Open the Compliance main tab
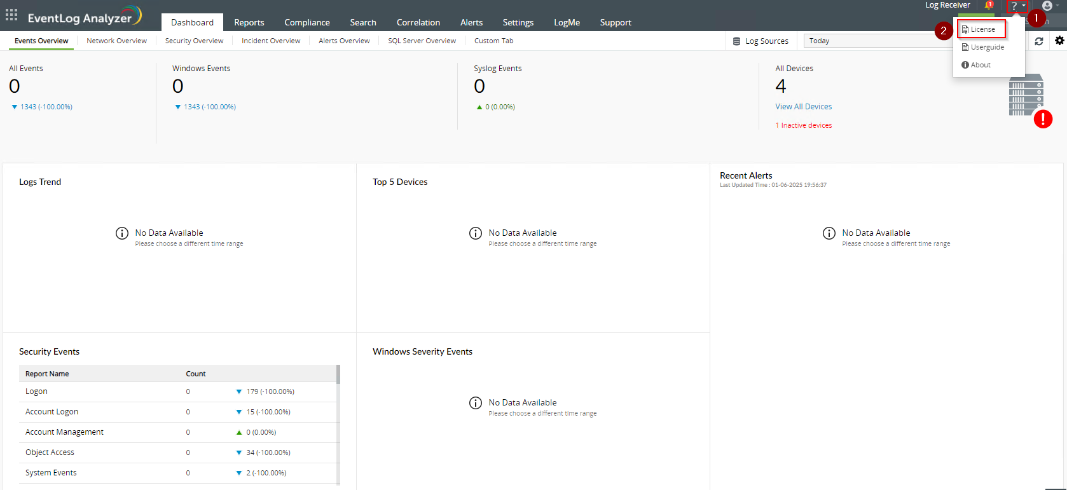 click(306, 22)
